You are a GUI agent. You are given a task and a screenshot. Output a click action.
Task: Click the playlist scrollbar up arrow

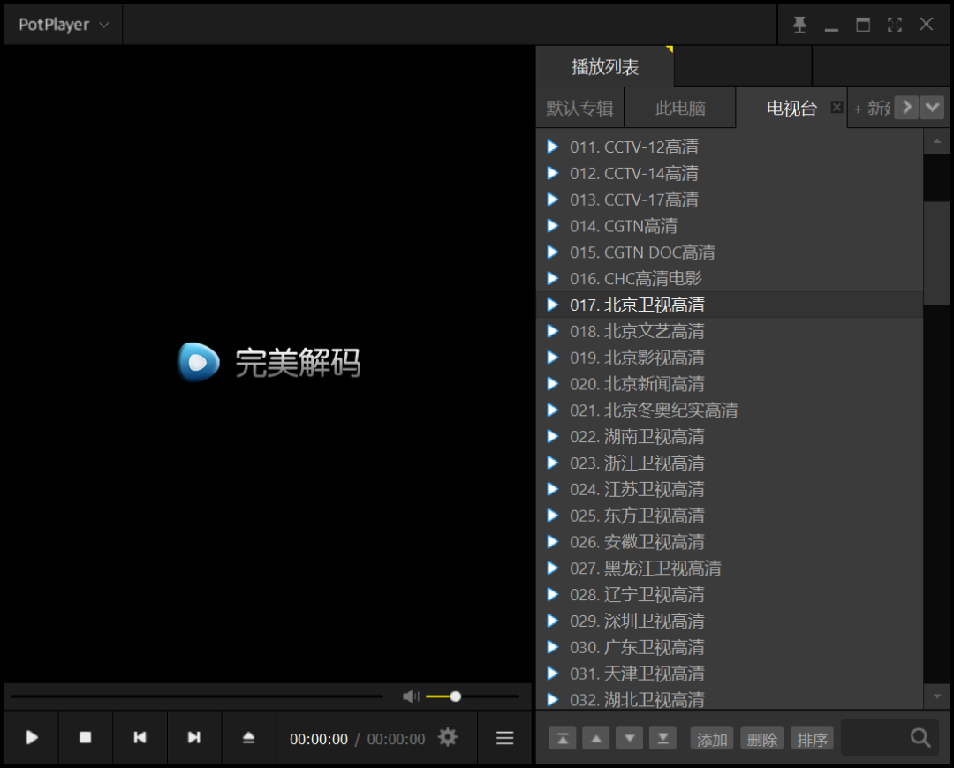click(x=936, y=141)
